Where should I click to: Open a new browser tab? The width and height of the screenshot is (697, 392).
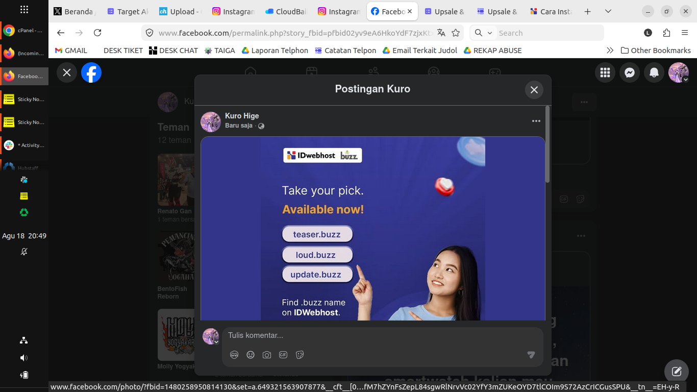[588, 11]
